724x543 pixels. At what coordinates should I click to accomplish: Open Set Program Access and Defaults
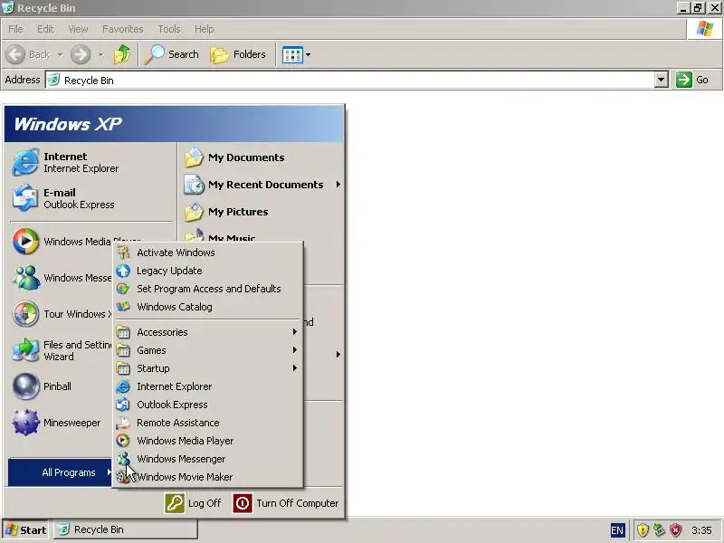pos(209,289)
